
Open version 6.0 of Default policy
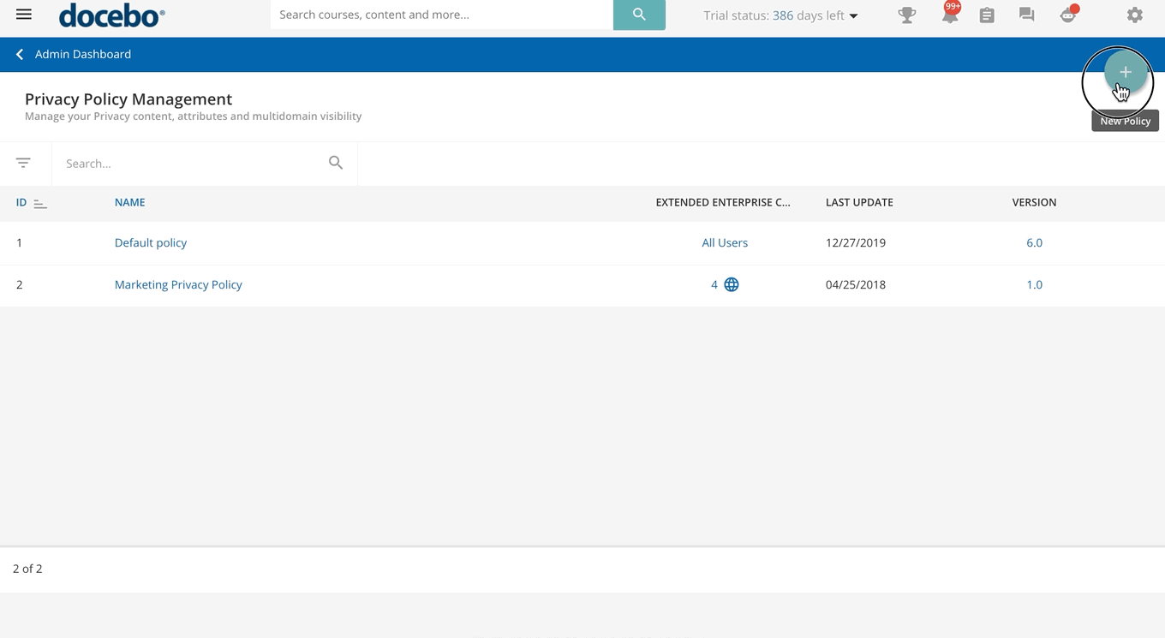(x=1034, y=243)
